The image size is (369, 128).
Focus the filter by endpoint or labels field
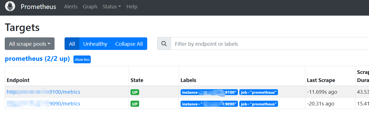pyautogui.click(x=269, y=44)
